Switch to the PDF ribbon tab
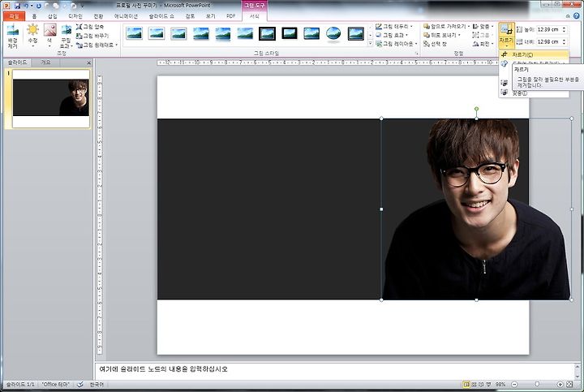 coord(231,16)
